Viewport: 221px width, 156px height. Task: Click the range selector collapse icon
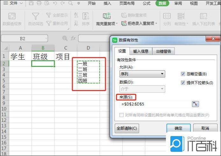[195, 104]
